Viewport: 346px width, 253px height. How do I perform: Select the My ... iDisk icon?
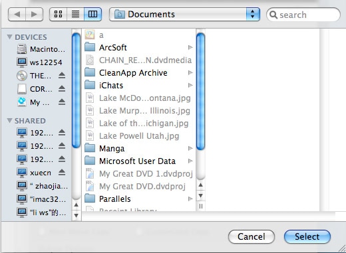pos(22,102)
